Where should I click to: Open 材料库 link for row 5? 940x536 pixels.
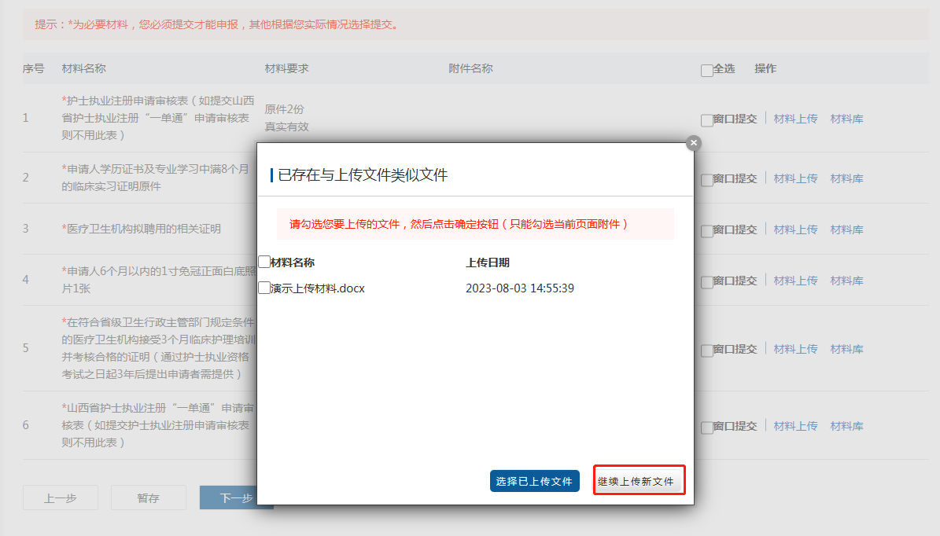coord(846,349)
